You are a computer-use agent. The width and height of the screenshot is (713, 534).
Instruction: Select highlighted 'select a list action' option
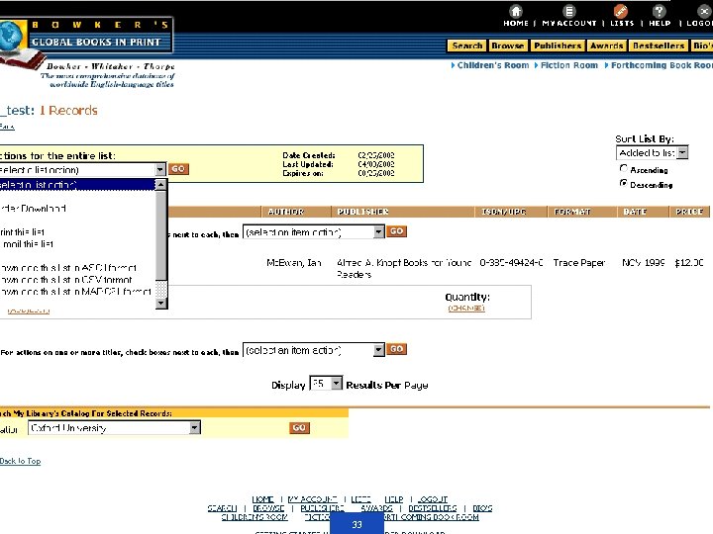pos(77,184)
